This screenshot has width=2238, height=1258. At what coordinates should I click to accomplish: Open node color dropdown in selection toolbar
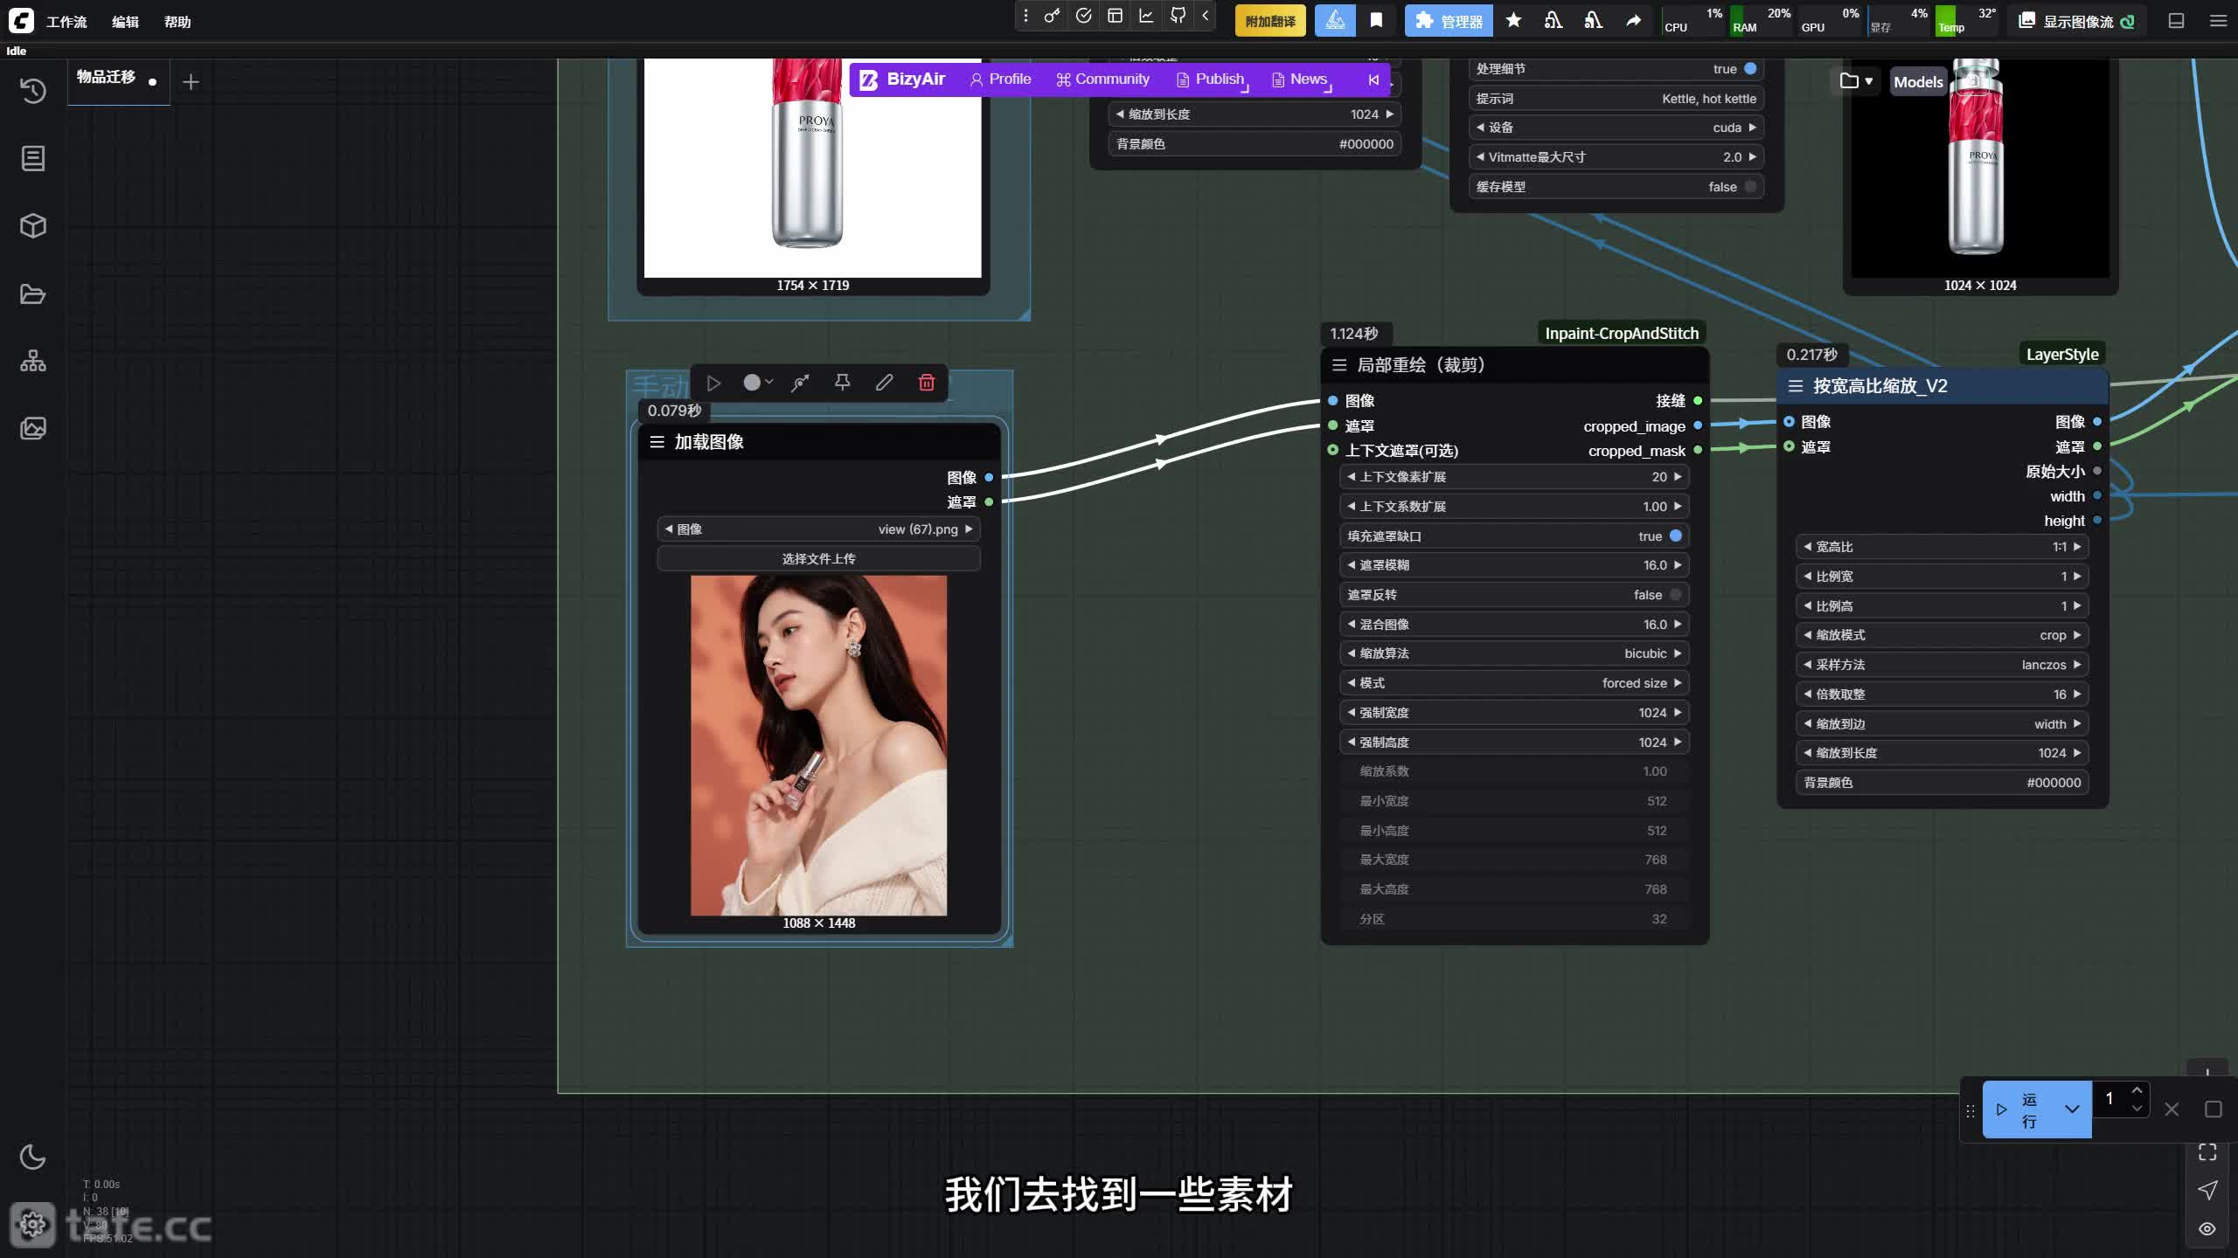pos(757,383)
